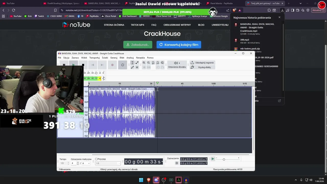
Task: Click the Play-at-Speed green button
Action: 213,159
